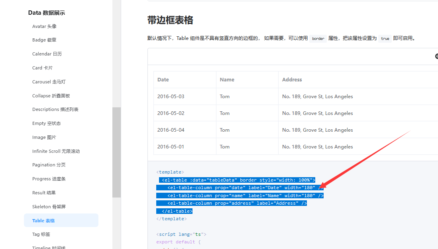Click the inline 'true' code word
The width and height of the screenshot is (438, 249).
(385, 39)
